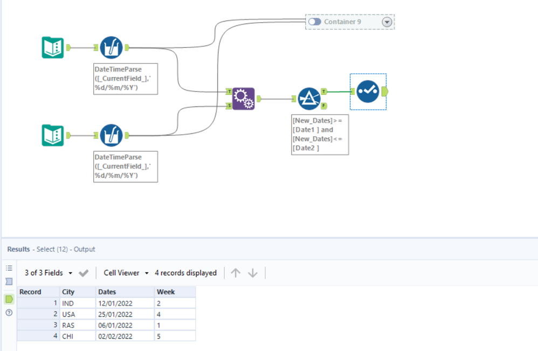Open the help question mark icon
The image size is (538, 351).
tap(9, 312)
